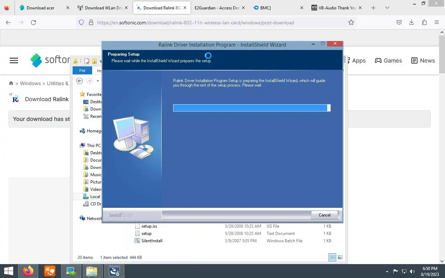Open a new browser tab
The width and height of the screenshot is (445, 278).
pyautogui.click(x=373, y=8)
